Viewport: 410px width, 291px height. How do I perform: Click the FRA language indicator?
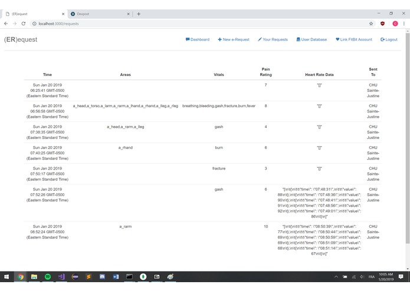pyautogui.click(x=372, y=277)
